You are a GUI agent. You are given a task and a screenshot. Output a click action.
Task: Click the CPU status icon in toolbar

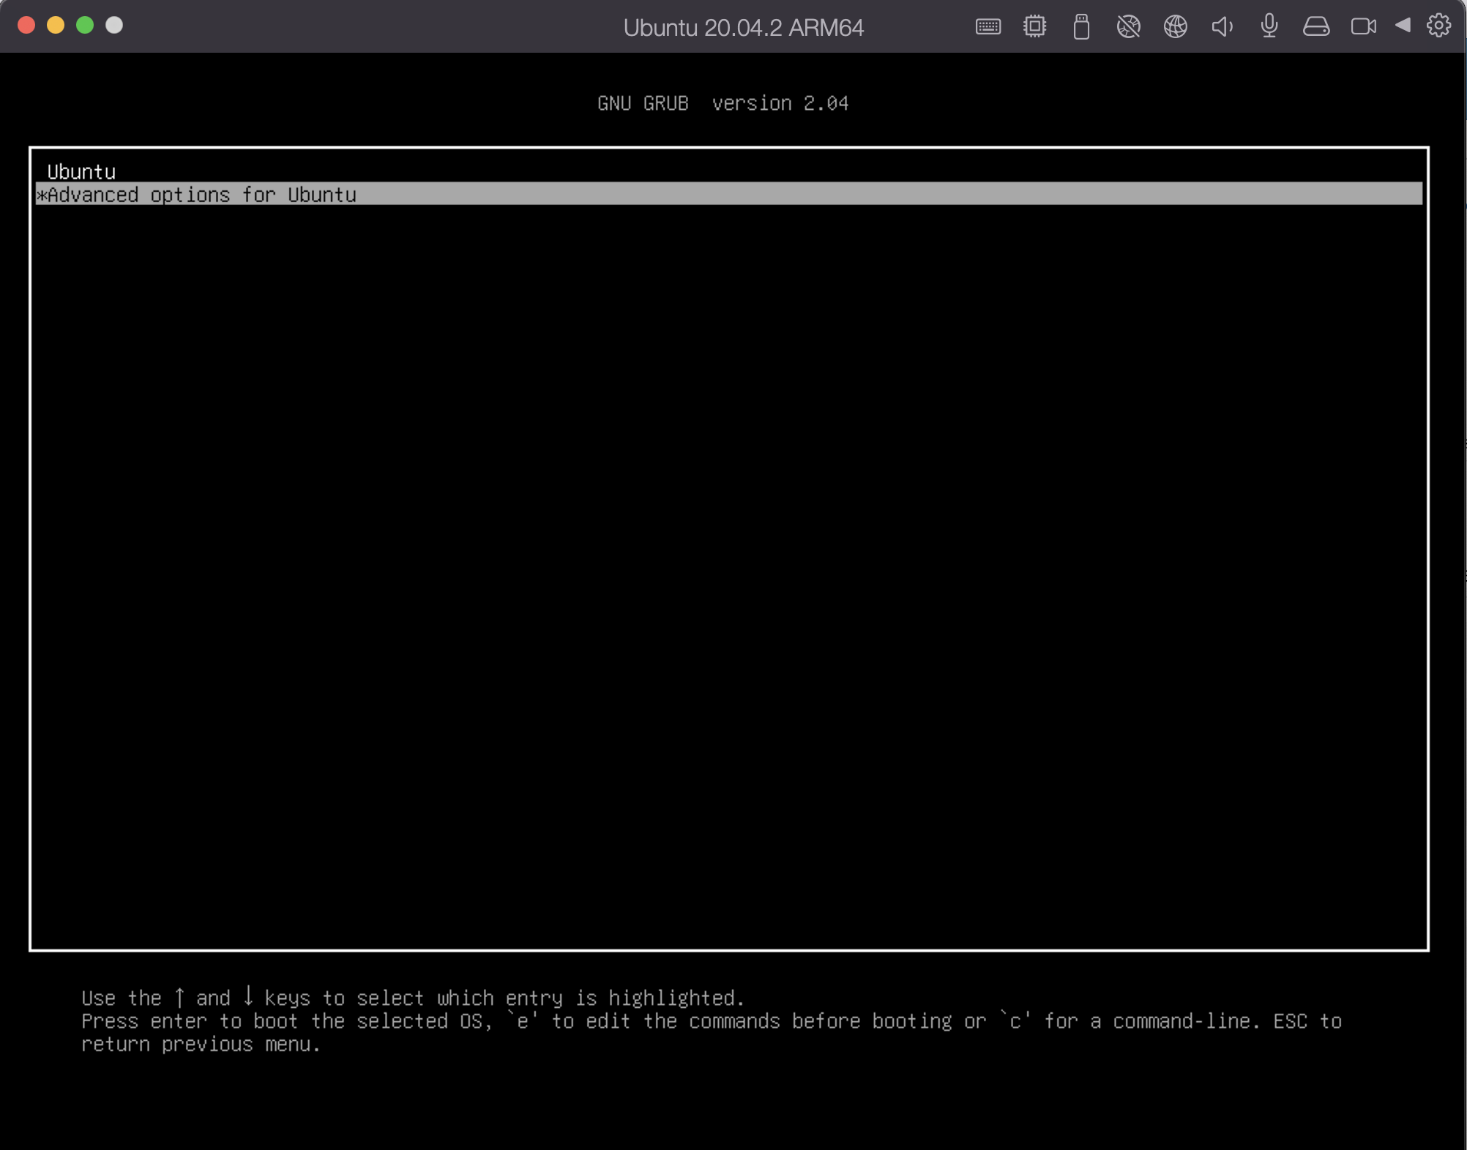point(1034,26)
